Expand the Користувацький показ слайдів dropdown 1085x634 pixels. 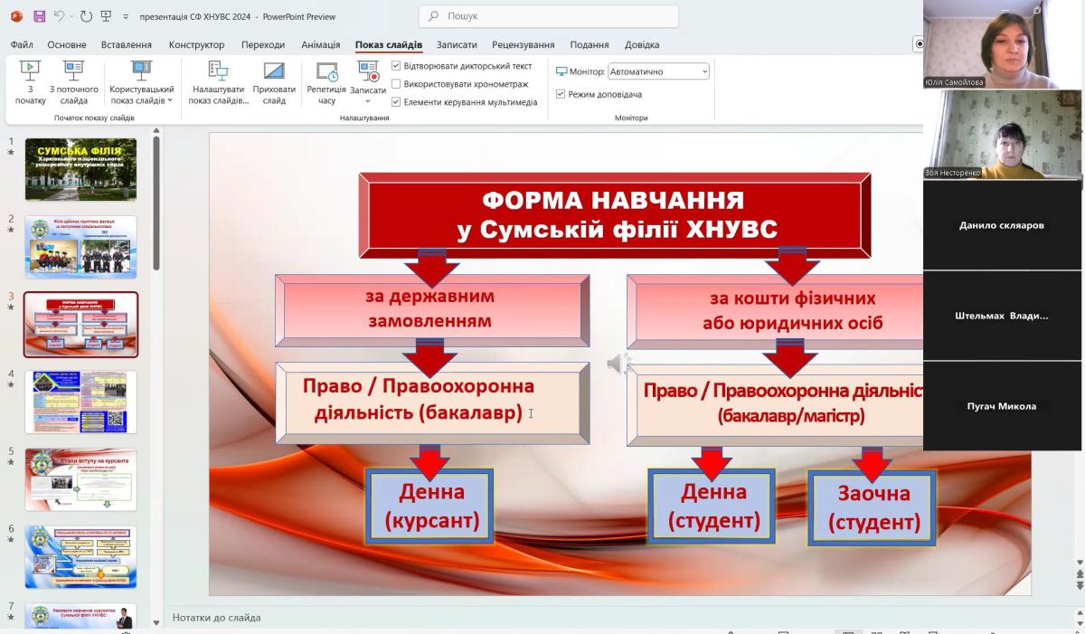click(x=141, y=95)
